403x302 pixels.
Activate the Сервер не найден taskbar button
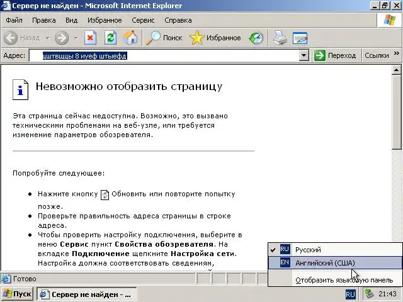pyautogui.click(x=86, y=294)
